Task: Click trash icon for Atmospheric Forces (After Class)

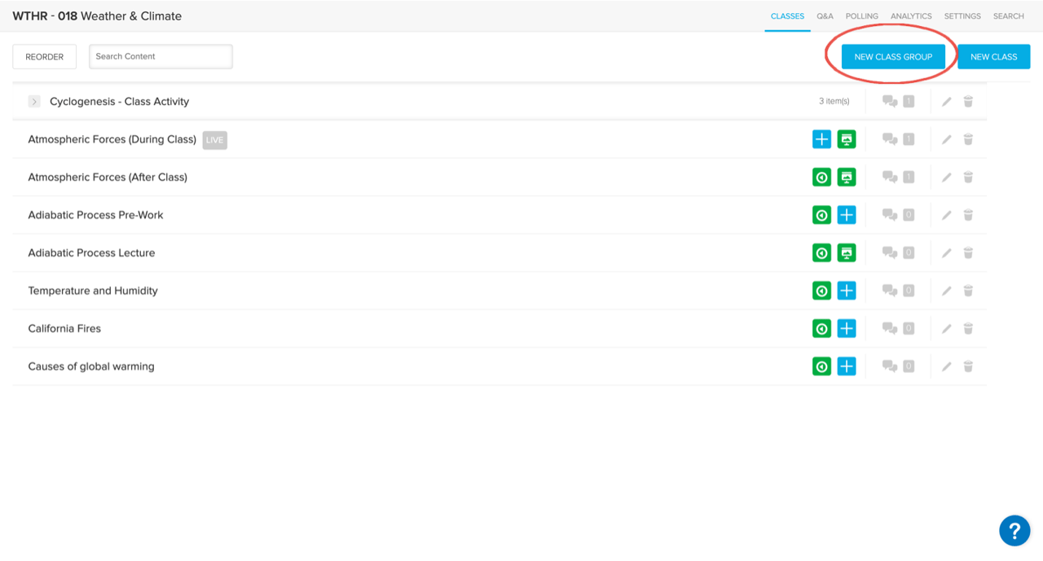Action: pyautogui.click(x=968, y=178)
